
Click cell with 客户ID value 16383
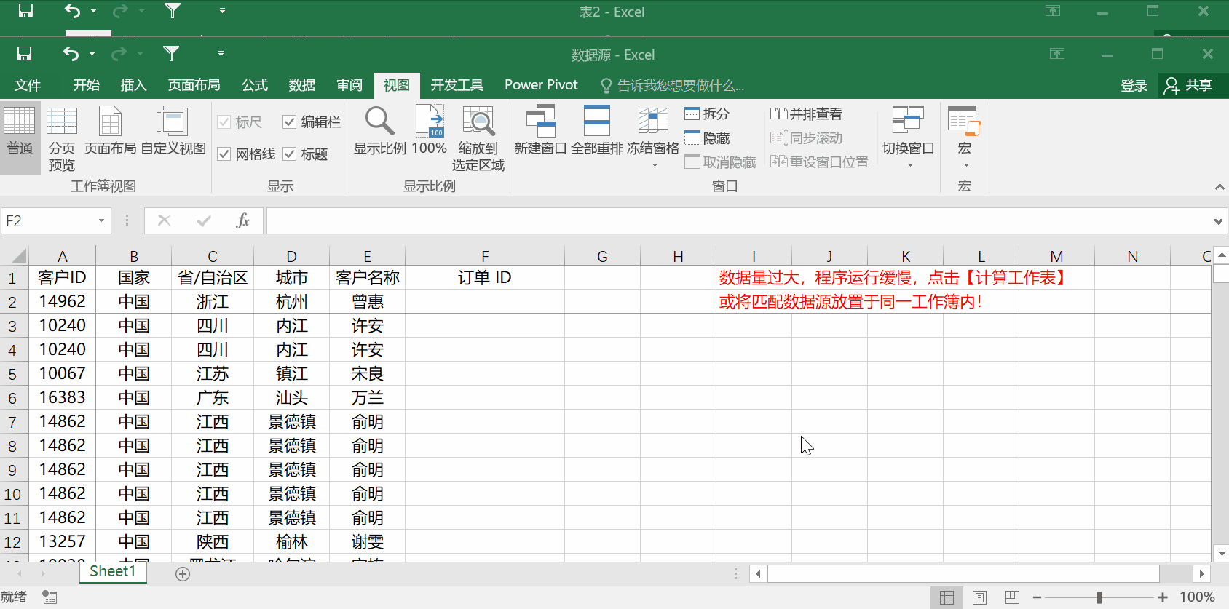coord(63,398)
